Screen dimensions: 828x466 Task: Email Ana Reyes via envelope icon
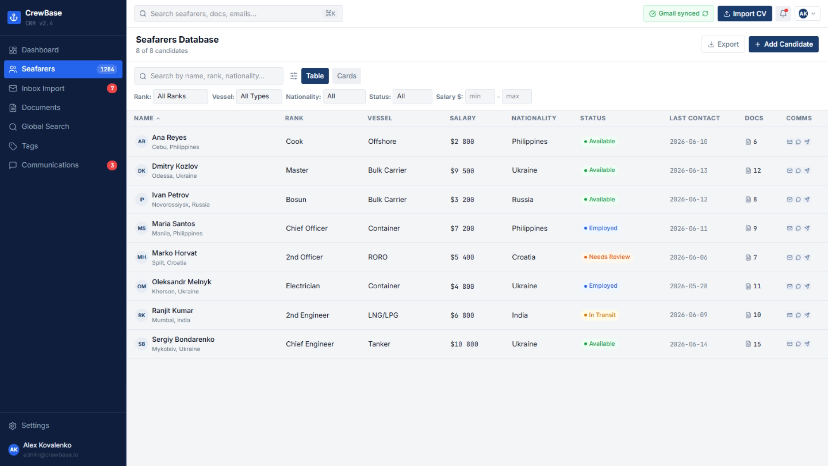(790, 142)
